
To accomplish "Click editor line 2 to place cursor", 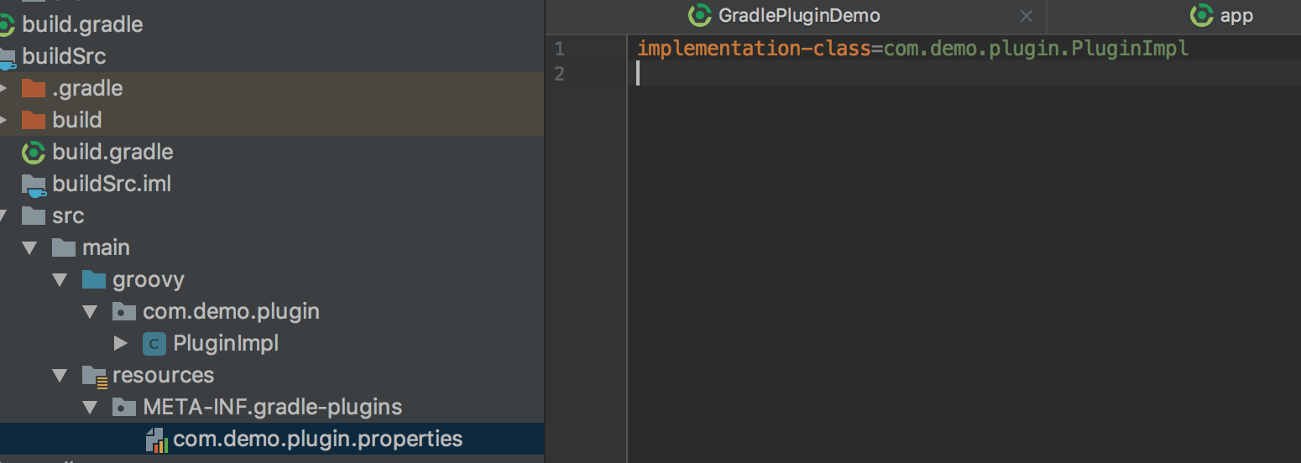I will click(839, 74).
